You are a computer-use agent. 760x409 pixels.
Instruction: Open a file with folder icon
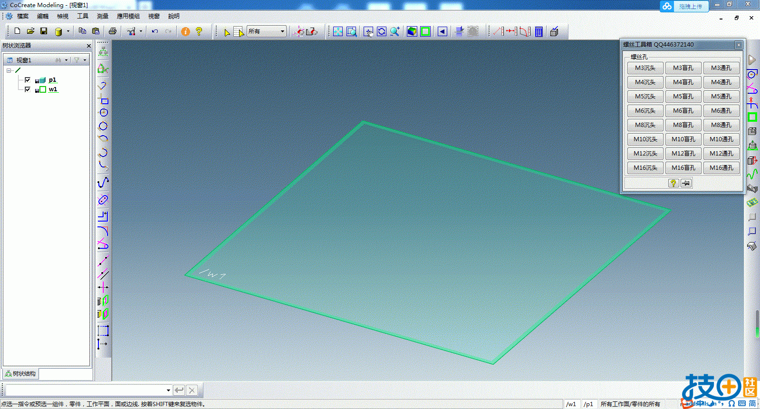point(30,31)
